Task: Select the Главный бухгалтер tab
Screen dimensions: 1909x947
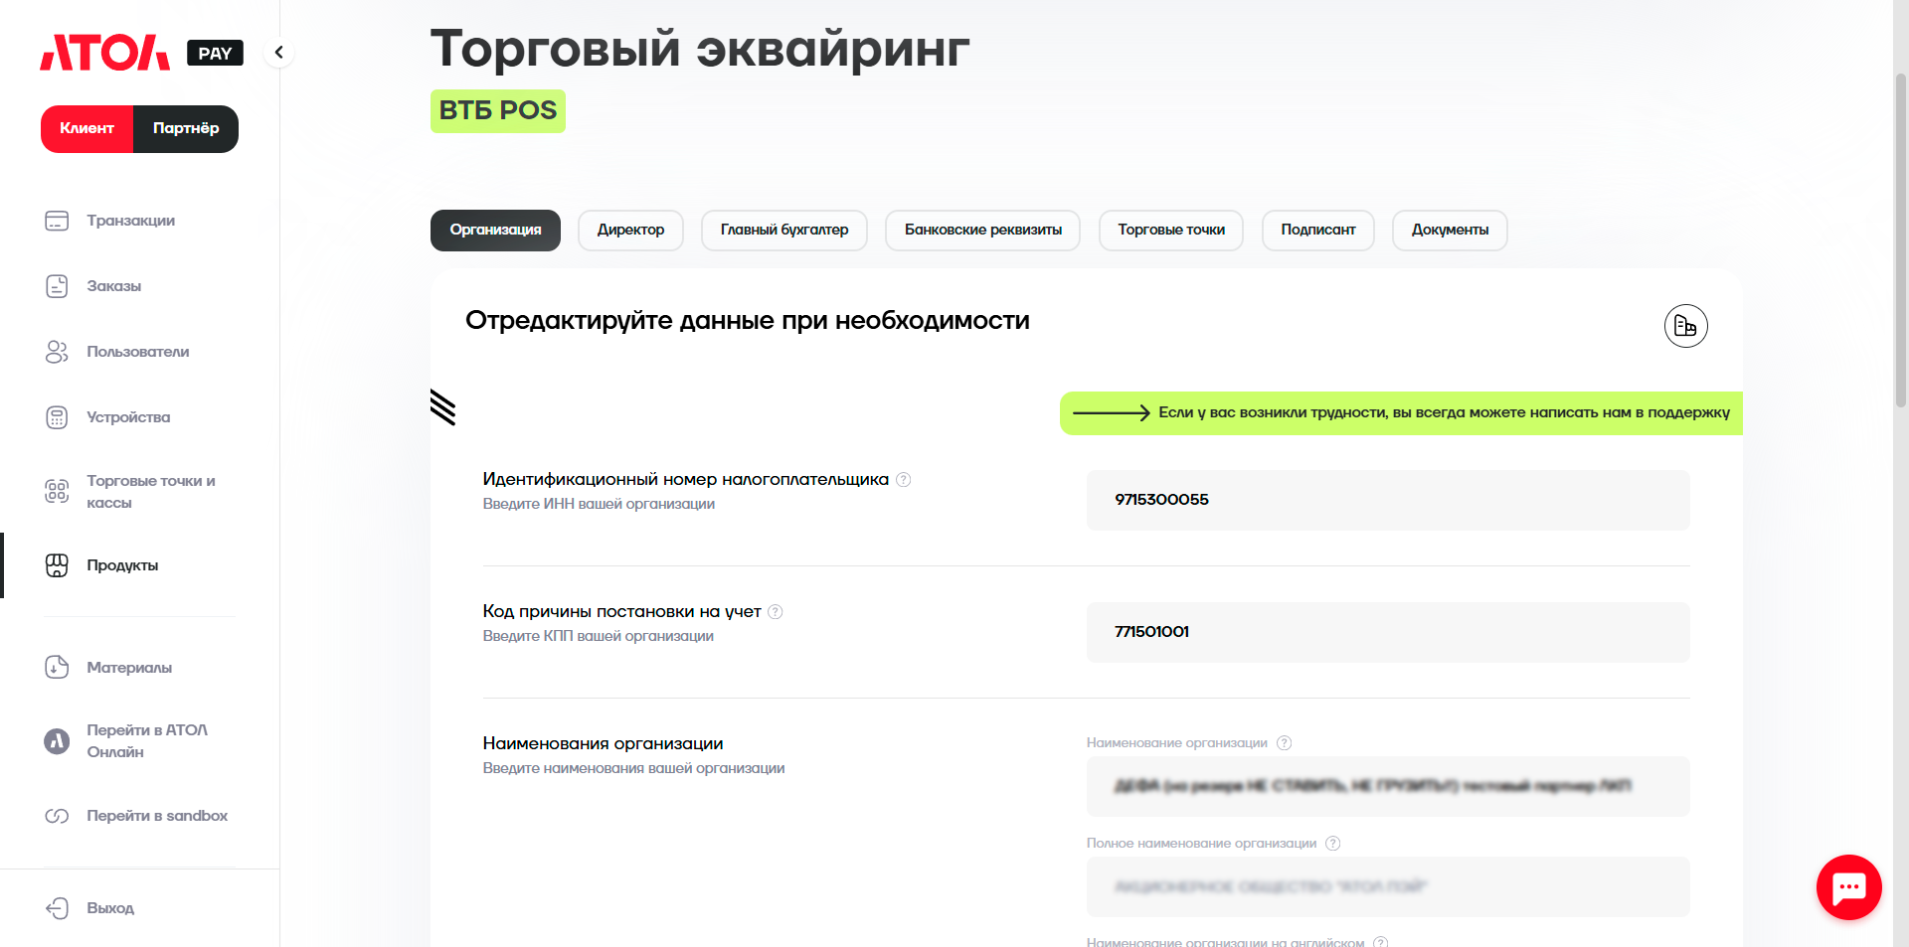Action: 784,231
